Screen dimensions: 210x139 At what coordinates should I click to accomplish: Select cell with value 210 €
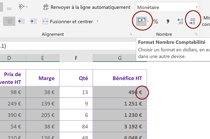coord(13,136)
